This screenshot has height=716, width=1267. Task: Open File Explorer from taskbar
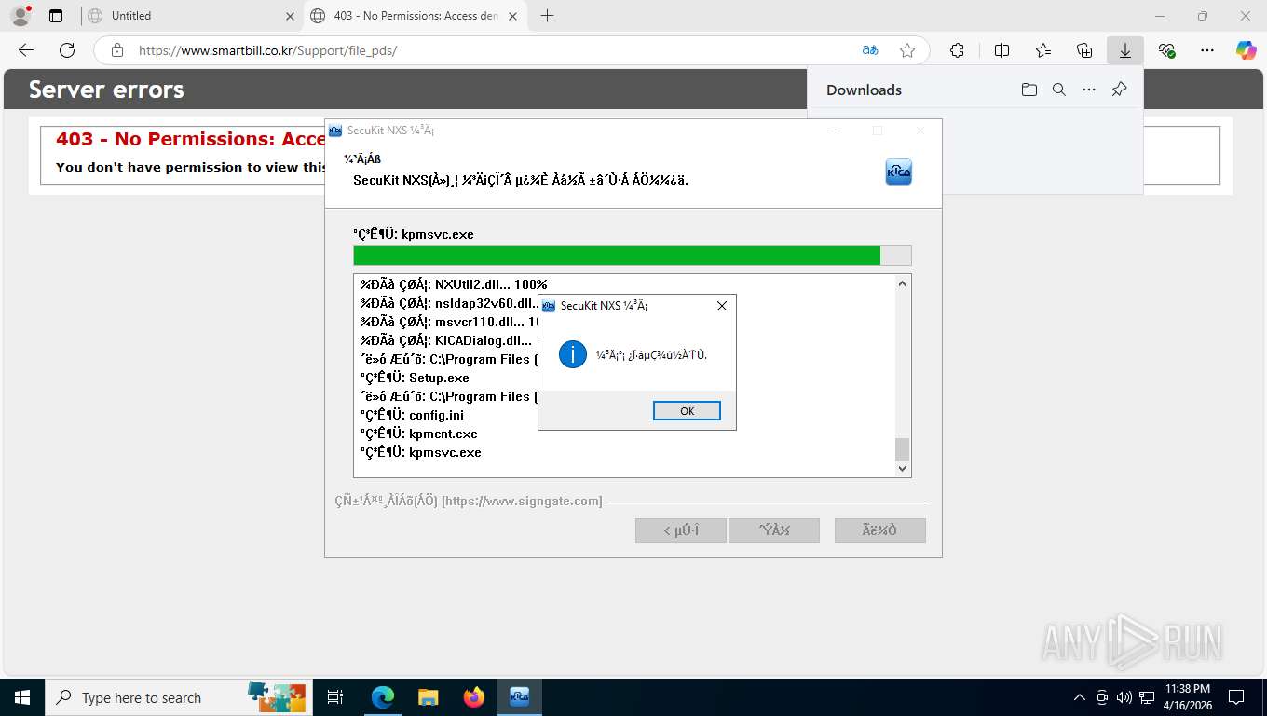click(428, 697)
